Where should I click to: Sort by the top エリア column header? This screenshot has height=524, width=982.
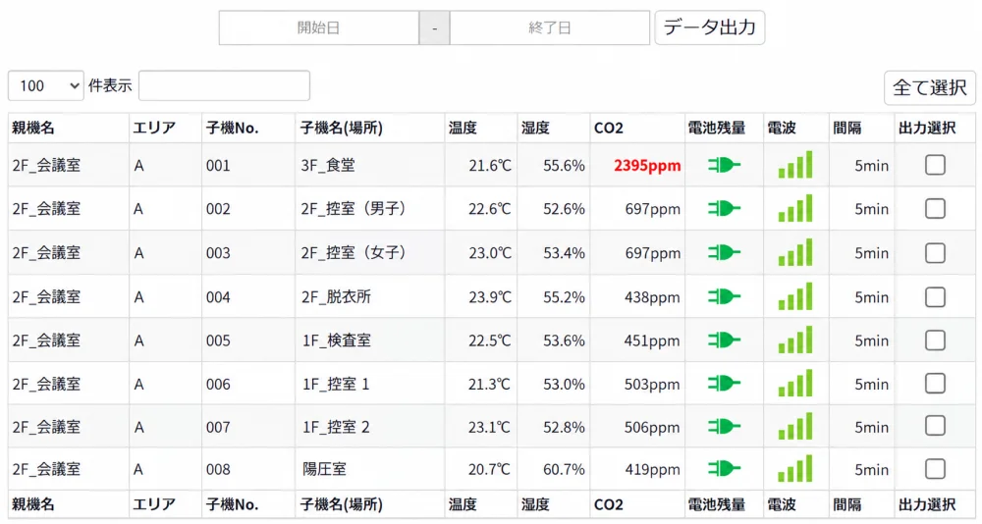[x=165, y=128]
